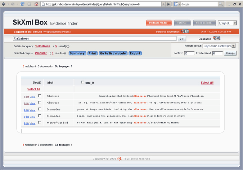
Task: Toggle the xml_0 column checkbox
Action: 82,82
